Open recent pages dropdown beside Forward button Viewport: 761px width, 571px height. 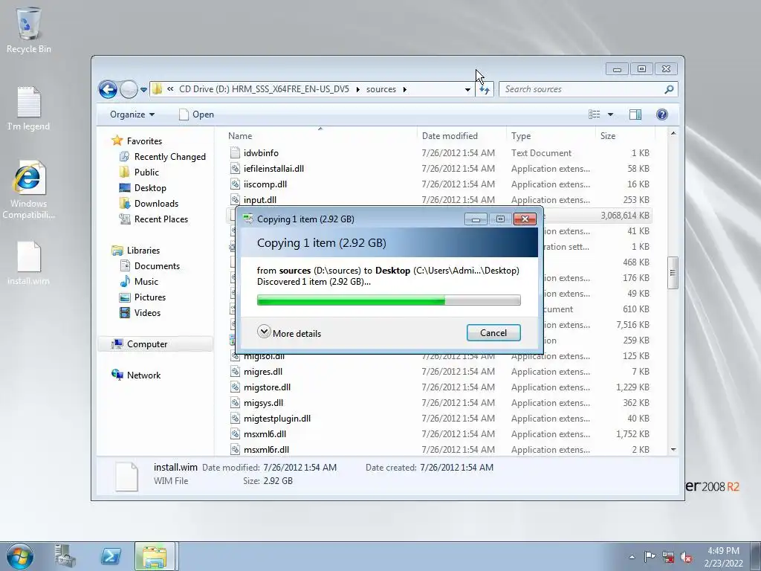pos(143,90)
